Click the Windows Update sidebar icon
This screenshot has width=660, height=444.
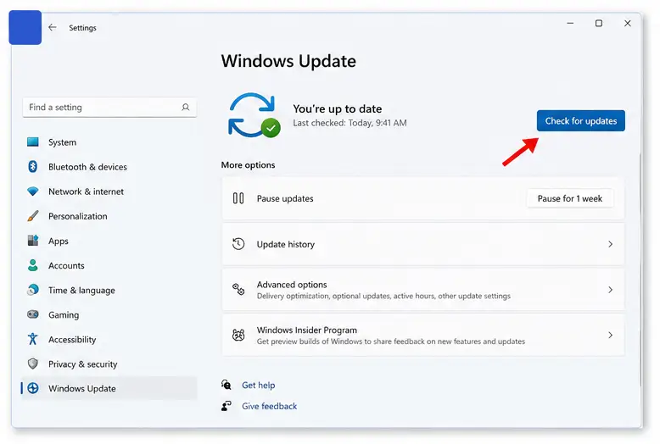(33, 388)
